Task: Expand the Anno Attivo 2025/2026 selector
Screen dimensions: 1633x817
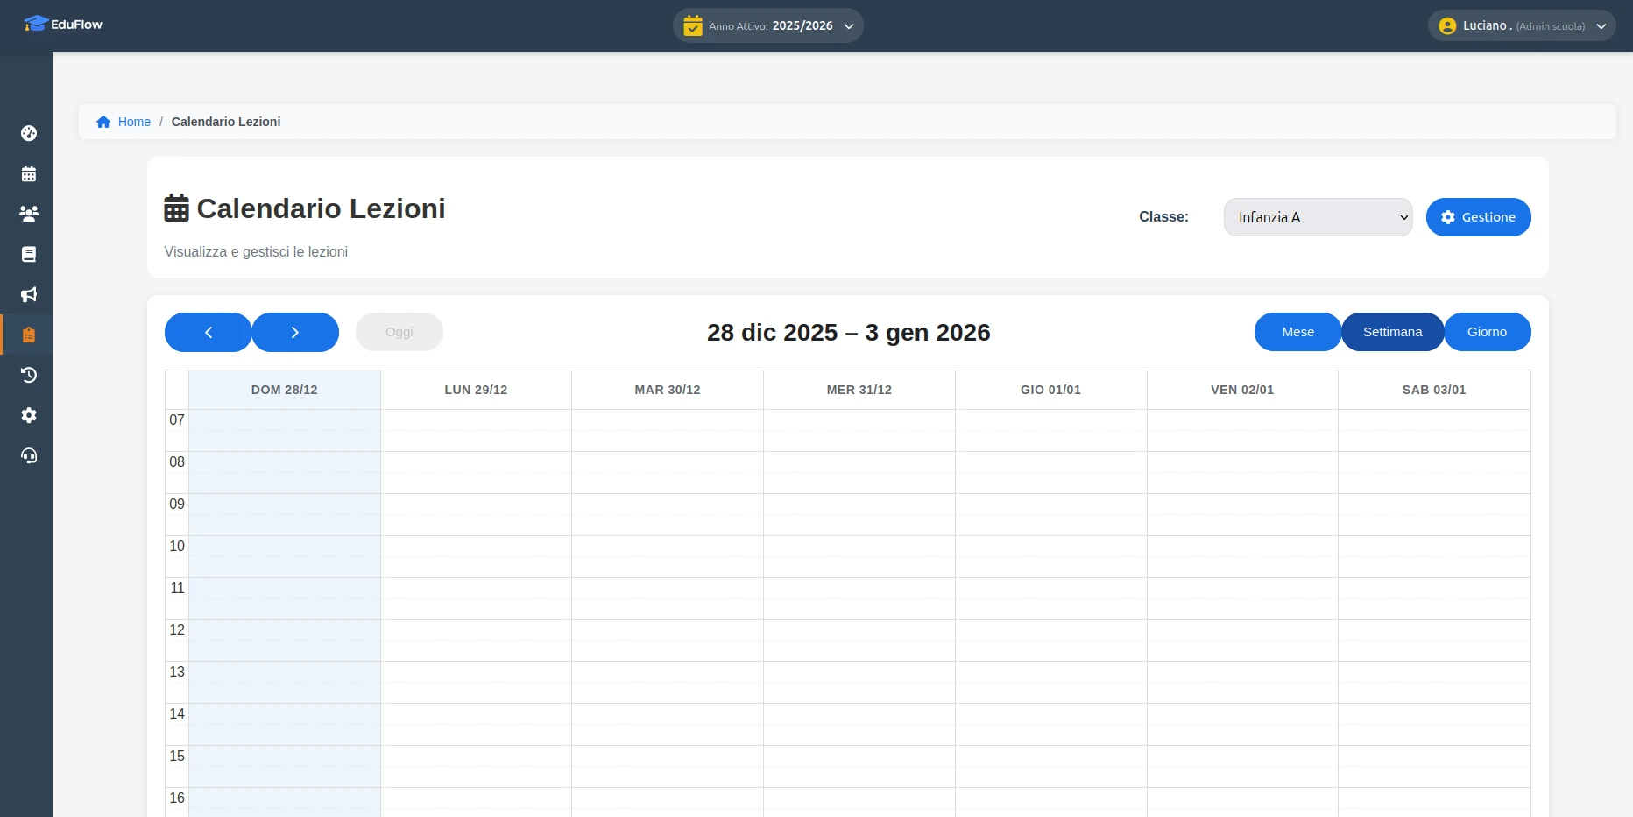Action: click(x=768, y=25)
